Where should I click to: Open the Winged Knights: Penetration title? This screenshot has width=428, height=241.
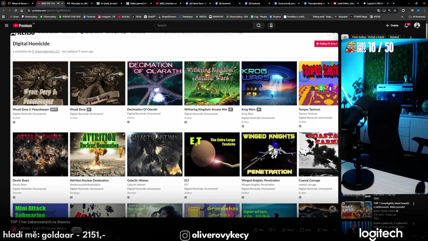pos(260,180)
